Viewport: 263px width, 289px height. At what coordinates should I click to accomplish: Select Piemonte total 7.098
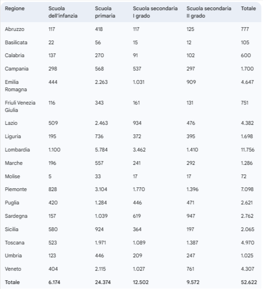point(247,189)
